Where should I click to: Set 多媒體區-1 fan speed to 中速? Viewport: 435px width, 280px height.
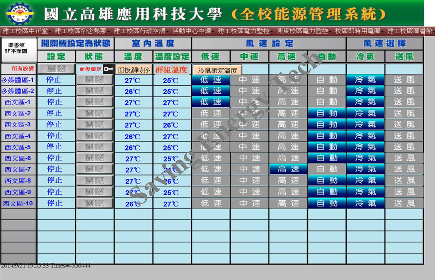pos(249,80)
